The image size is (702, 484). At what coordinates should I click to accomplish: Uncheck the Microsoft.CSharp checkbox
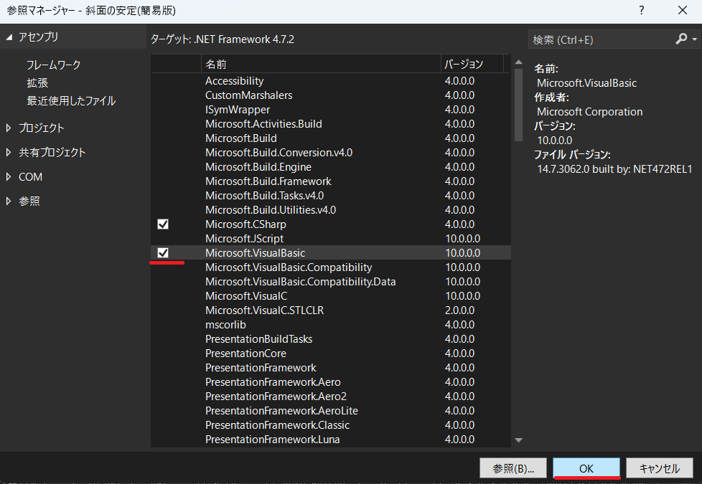click(x=163, y=224)
